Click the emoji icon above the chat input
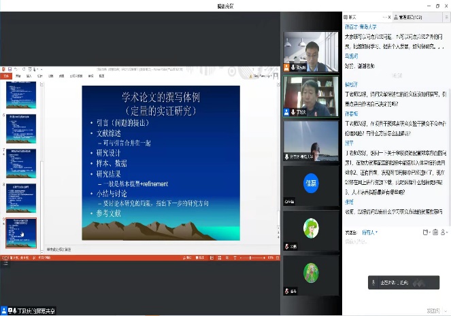Viewport: 451px width, 316px height. tap(426, 232)
